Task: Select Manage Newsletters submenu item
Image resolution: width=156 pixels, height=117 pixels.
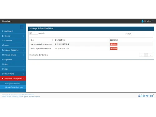Action: tap(12, 84)
